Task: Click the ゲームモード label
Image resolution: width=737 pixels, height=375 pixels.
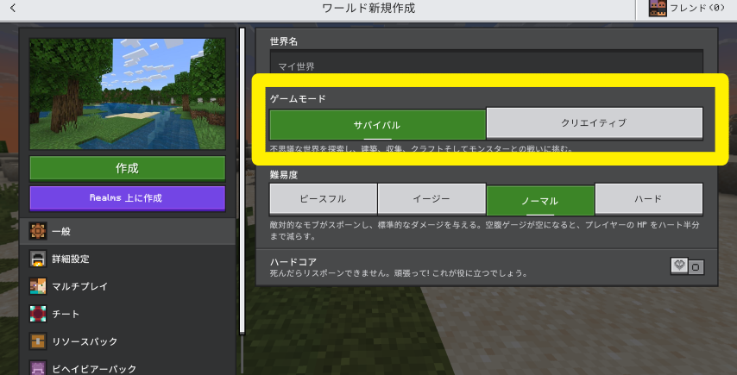Action: pos(298,98)
